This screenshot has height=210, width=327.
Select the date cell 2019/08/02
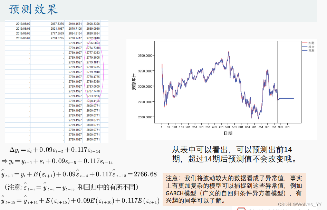click(23, 24)
